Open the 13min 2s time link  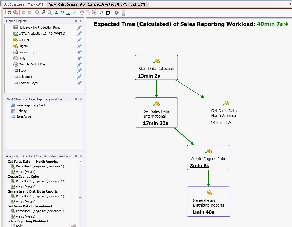click(x=149, y=76)
